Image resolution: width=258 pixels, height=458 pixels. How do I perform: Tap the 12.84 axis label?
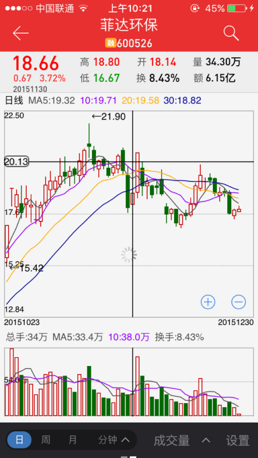(14, 309)
